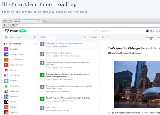
Task: Open the Instagram feed
Action: tap(14, 75)
